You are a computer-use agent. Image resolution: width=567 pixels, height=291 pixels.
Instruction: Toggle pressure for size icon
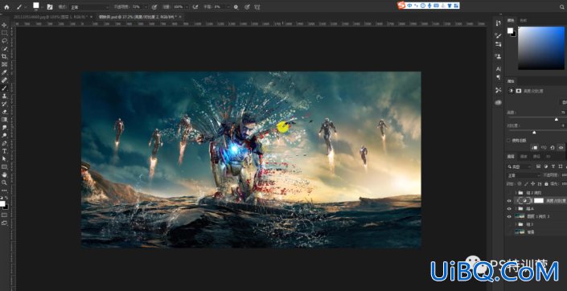247,7
